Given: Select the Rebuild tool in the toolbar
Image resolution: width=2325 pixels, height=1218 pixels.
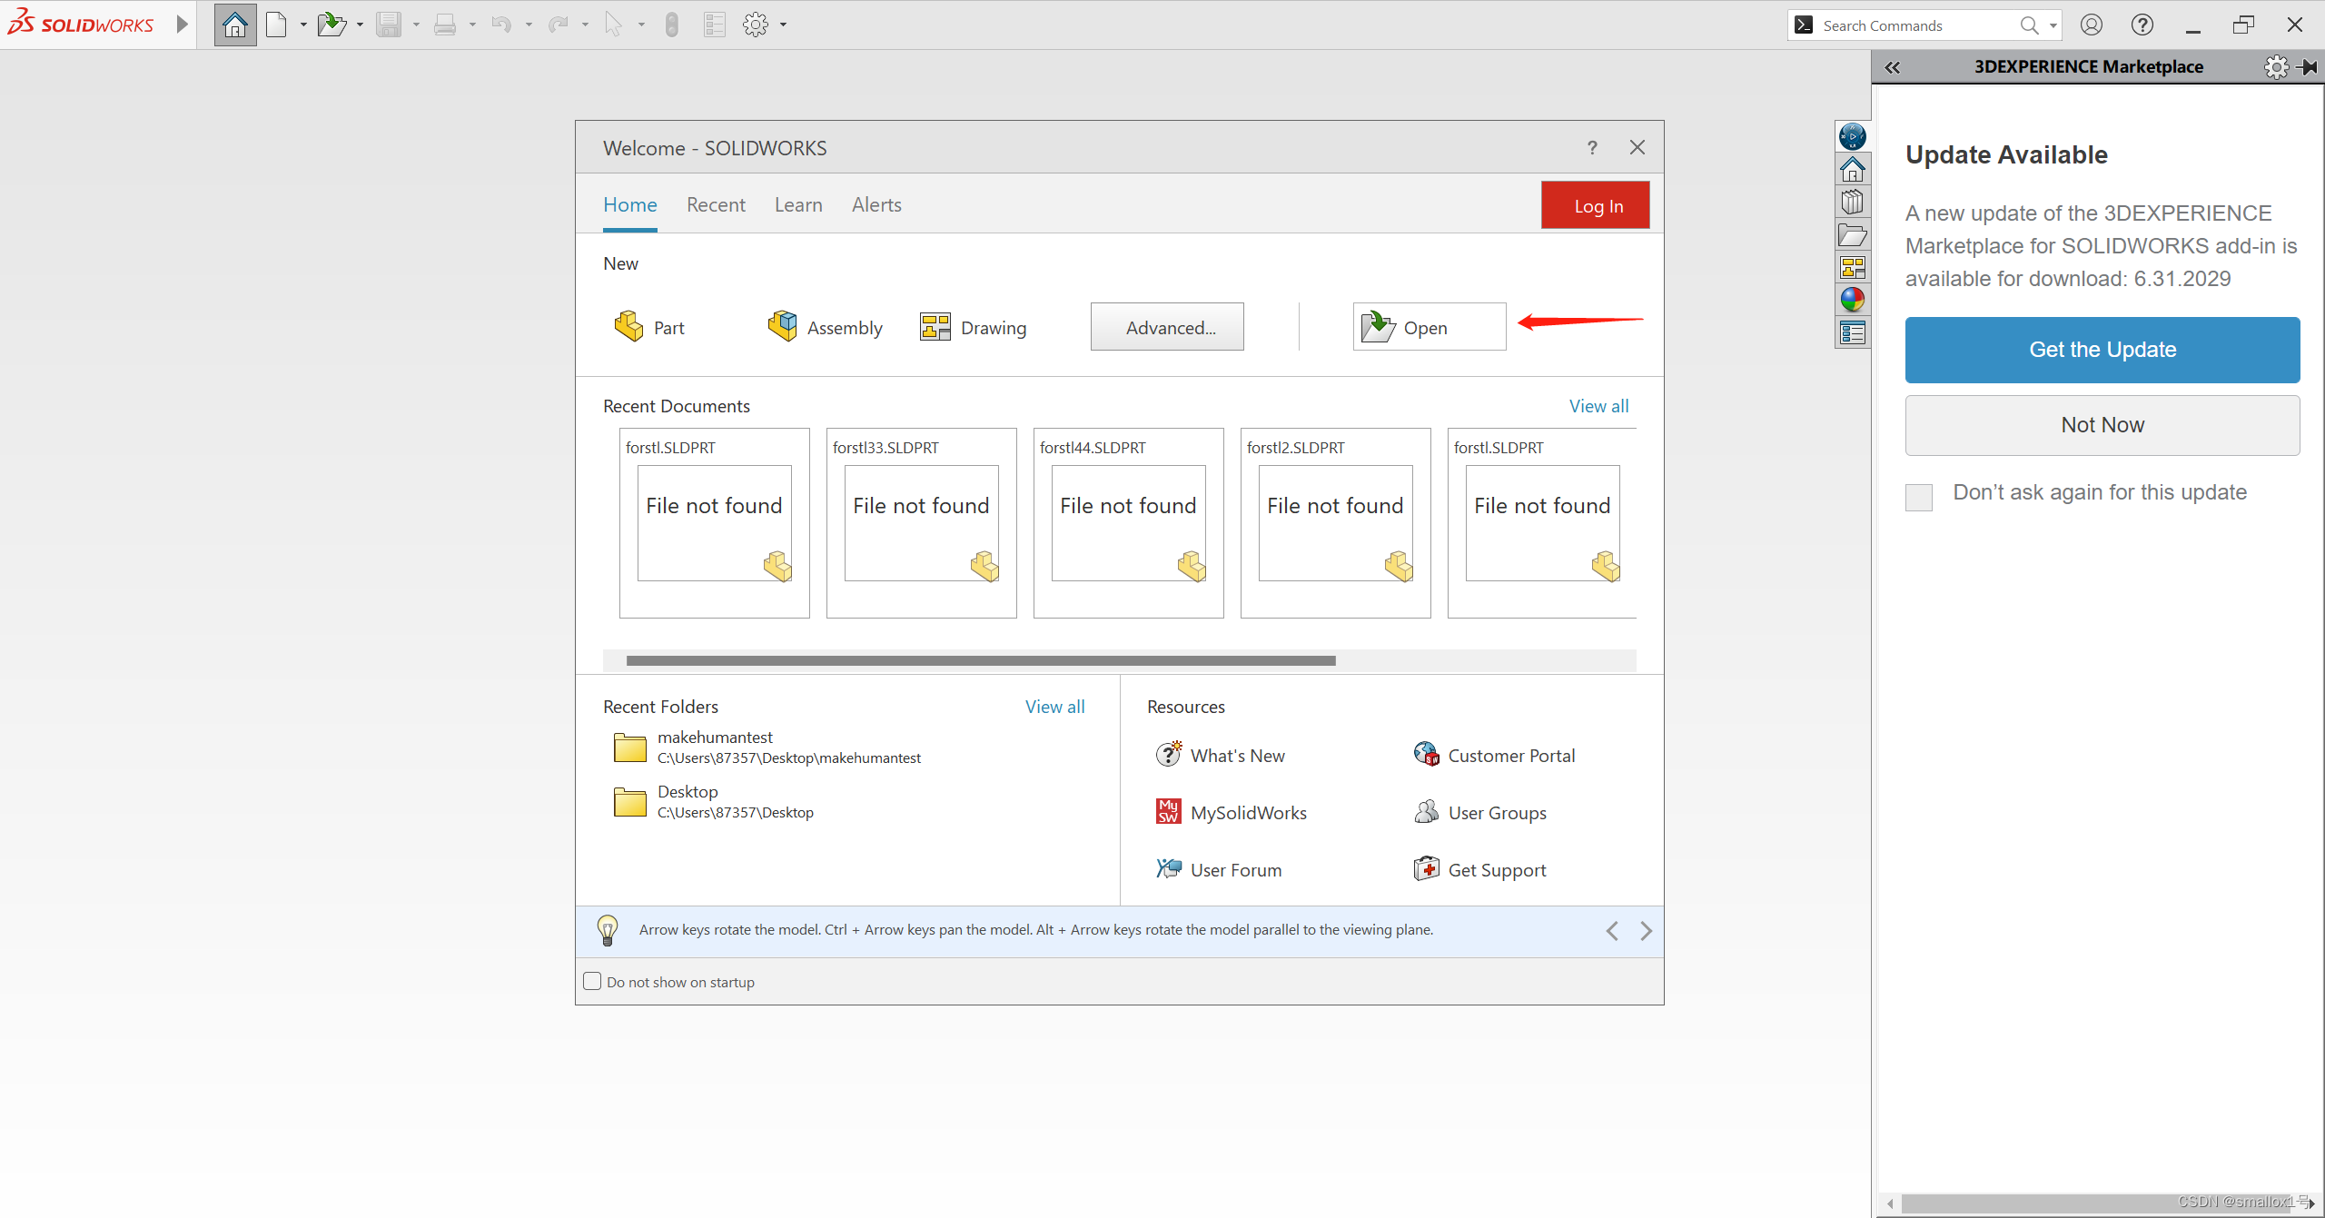Looking at the screenshot, I should 672,25.
